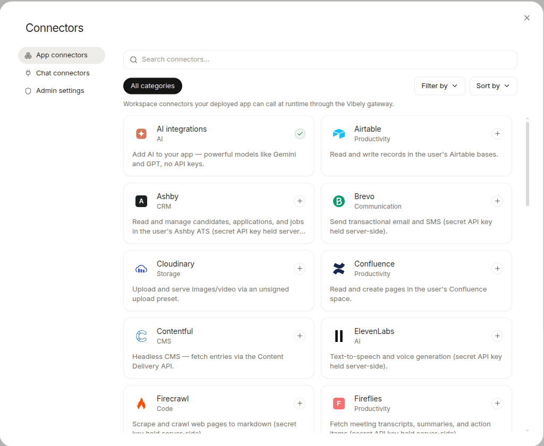
Task: Open the Firecrawl connector title
Action: tap(173, 399)
